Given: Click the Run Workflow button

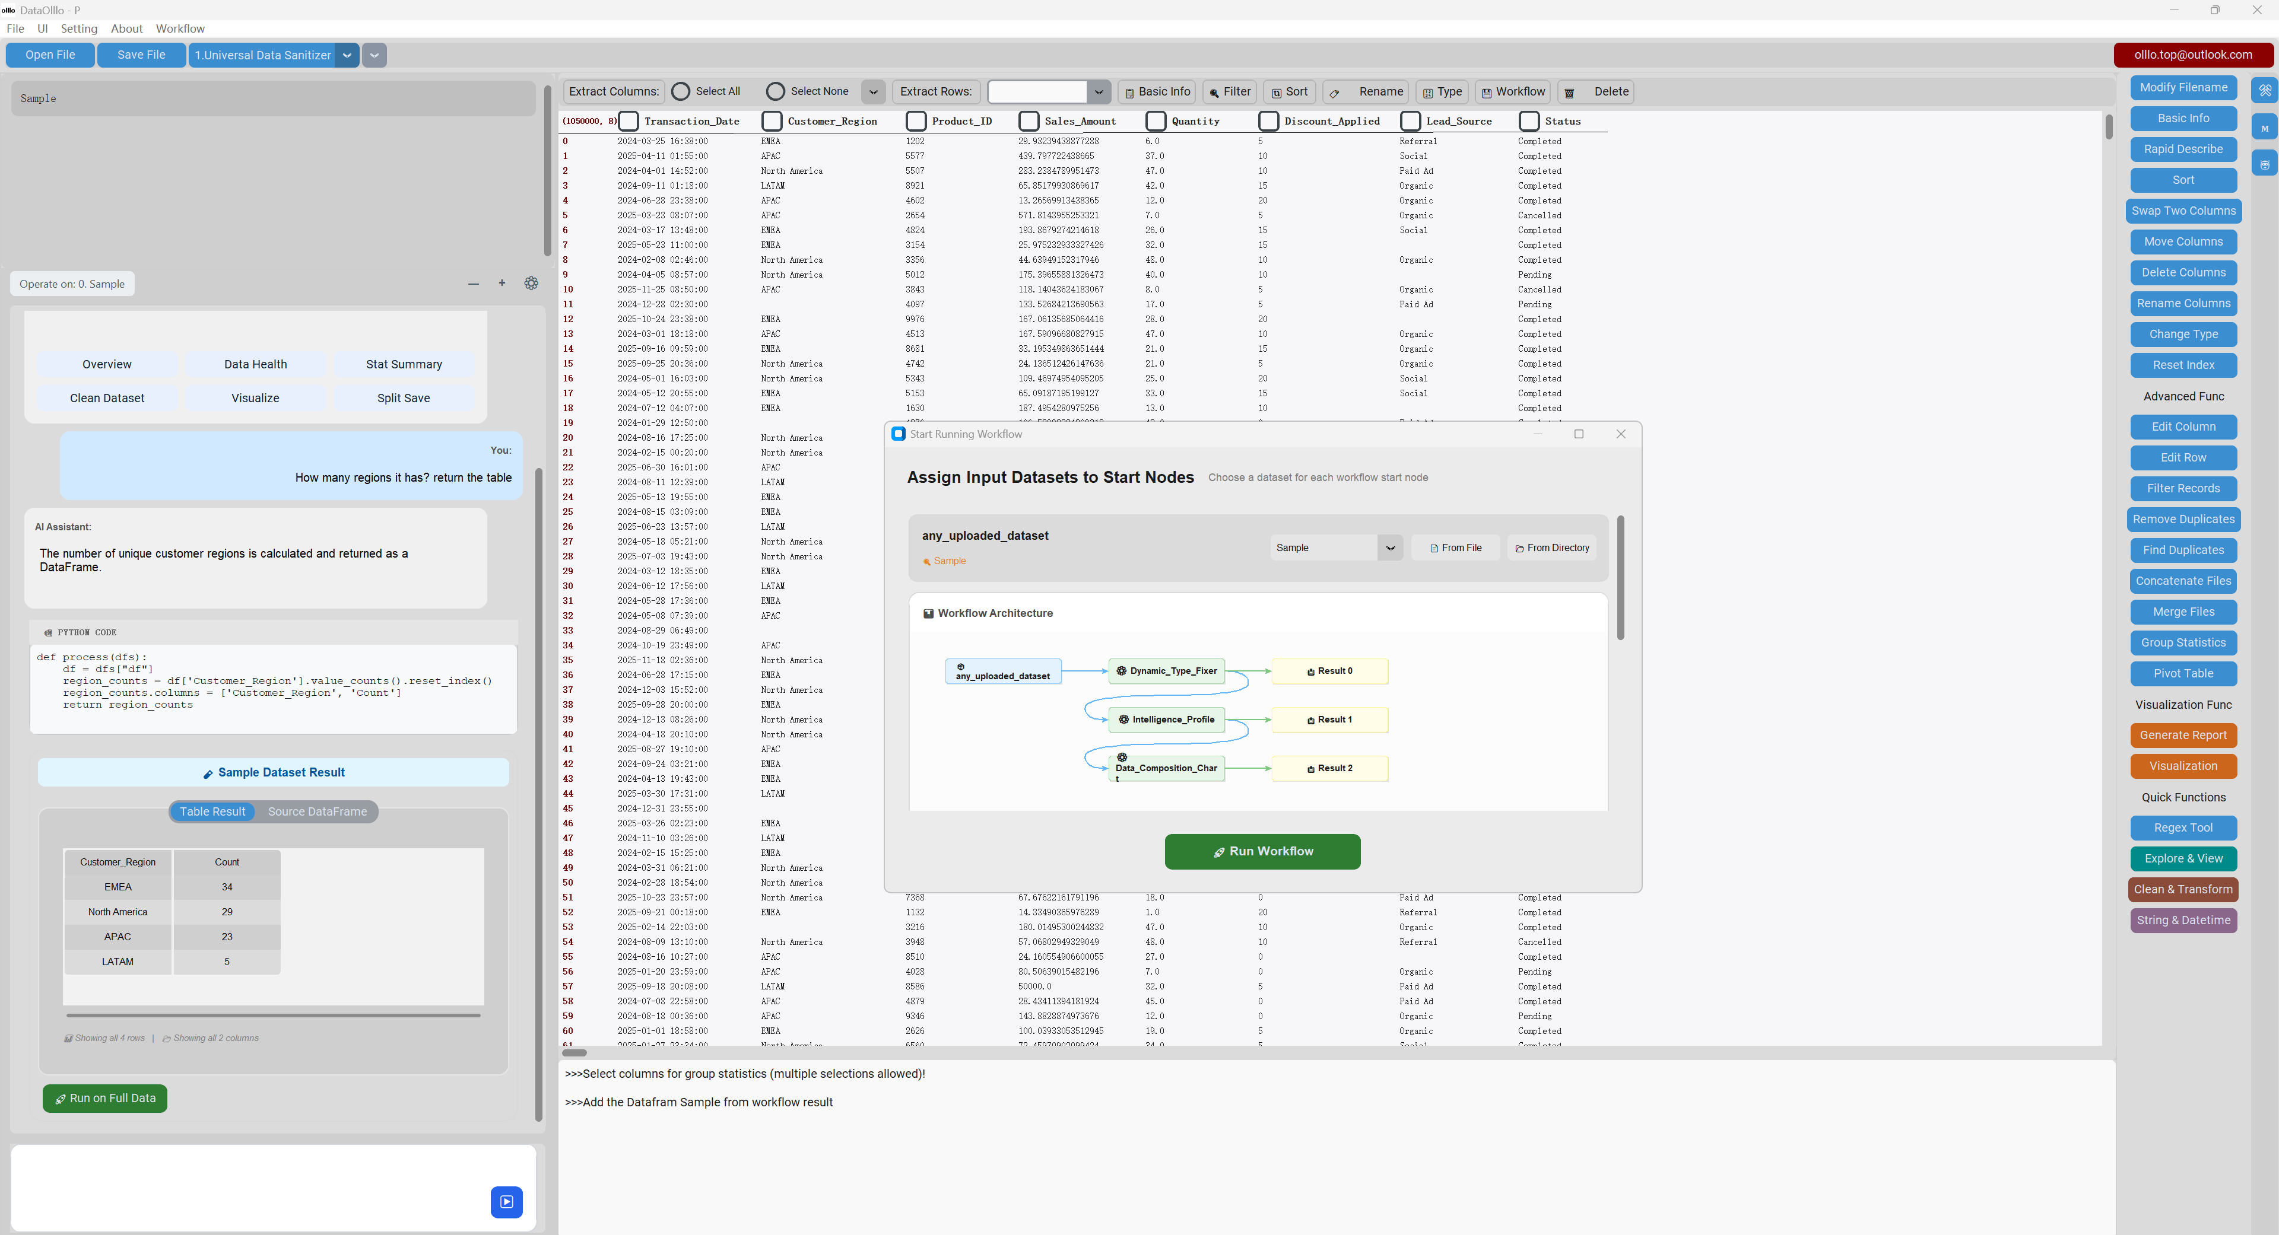Looking at the screenshot, I should (x=1262, y=851).
